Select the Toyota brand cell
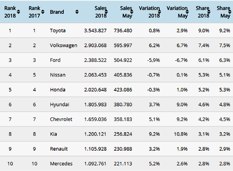The image size is (233, 171). [58, 30]
